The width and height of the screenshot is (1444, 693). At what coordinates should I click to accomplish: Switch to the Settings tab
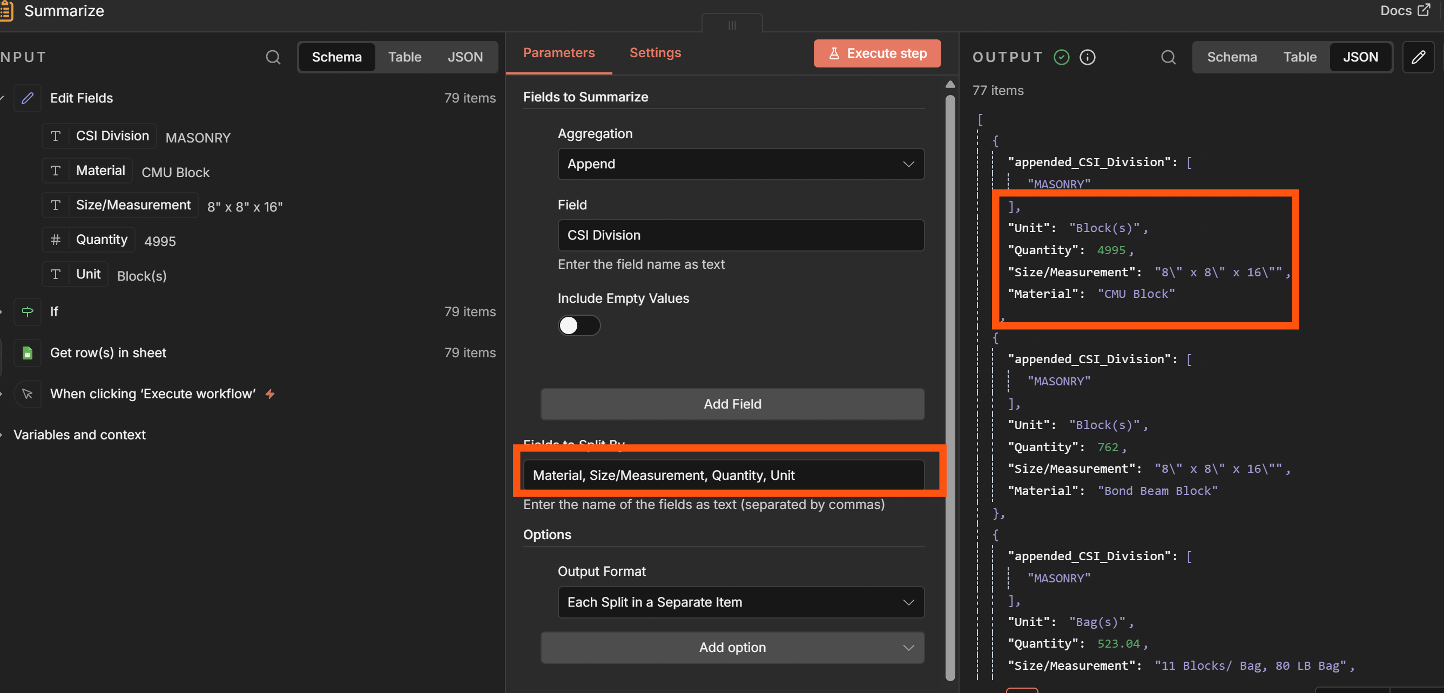[x=654, y=53]
